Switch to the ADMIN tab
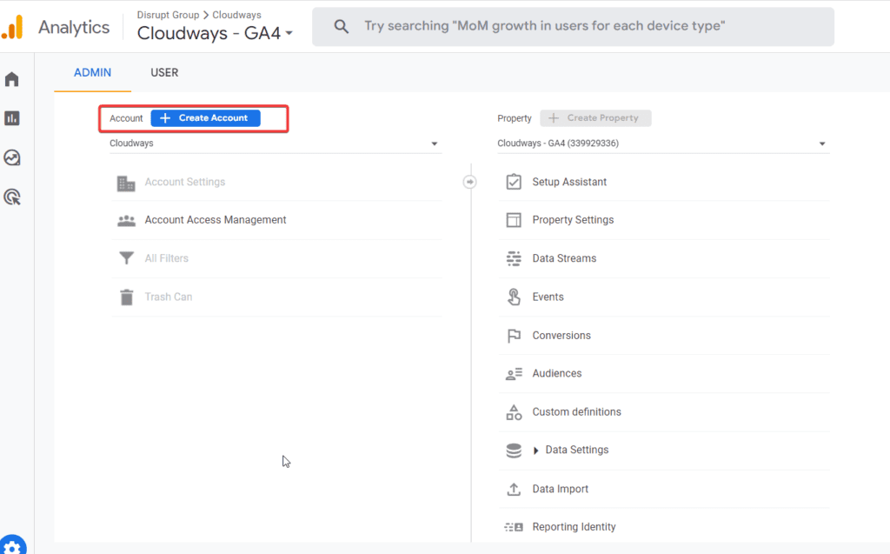The height and width of the screenshot is (554, 890). coord(92,73)
